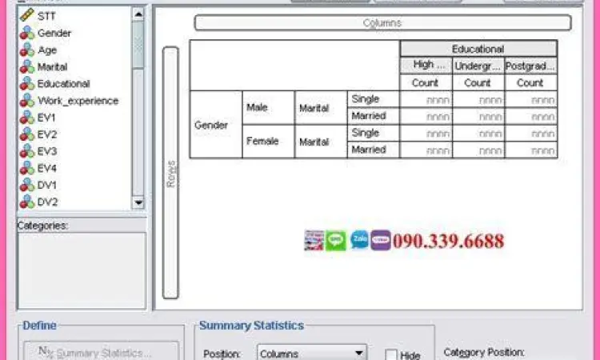Viewport: 600px width, 360px height.
Task: Click the variable list scrollbar thumb
Action: (x=138, y=45)
